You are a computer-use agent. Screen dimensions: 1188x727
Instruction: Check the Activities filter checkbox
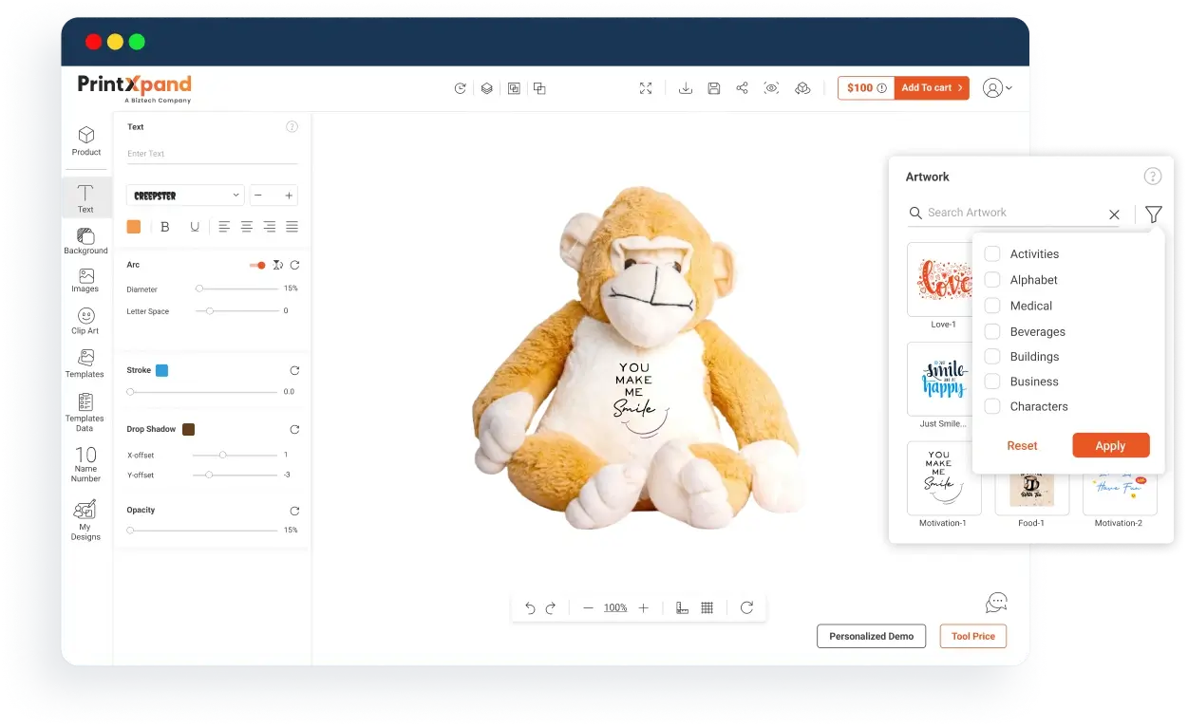[992, 254]
